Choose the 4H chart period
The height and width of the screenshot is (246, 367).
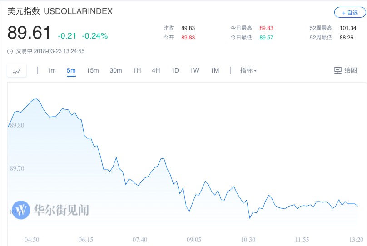156,70
